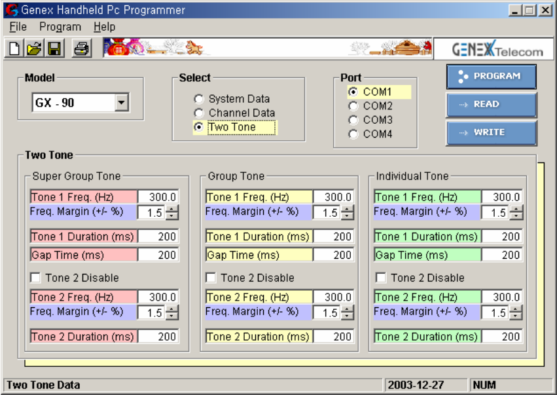Screen dimensions: 557x395
Task: Click the Save floppy disk icon
Action: coord(54,48)
